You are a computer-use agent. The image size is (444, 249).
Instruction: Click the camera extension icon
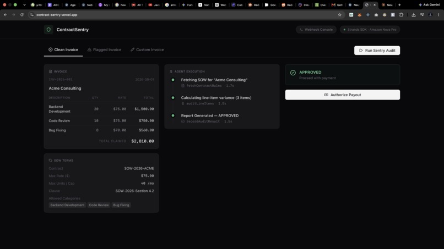[376, 15]
